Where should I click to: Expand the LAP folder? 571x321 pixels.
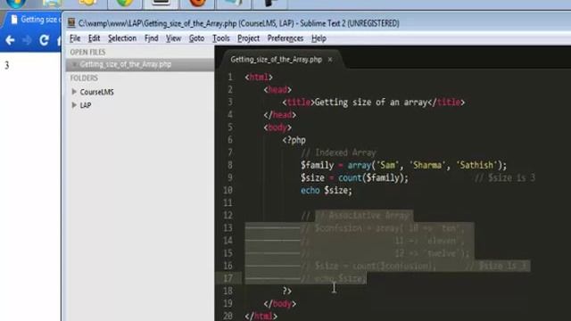point(74,105)
